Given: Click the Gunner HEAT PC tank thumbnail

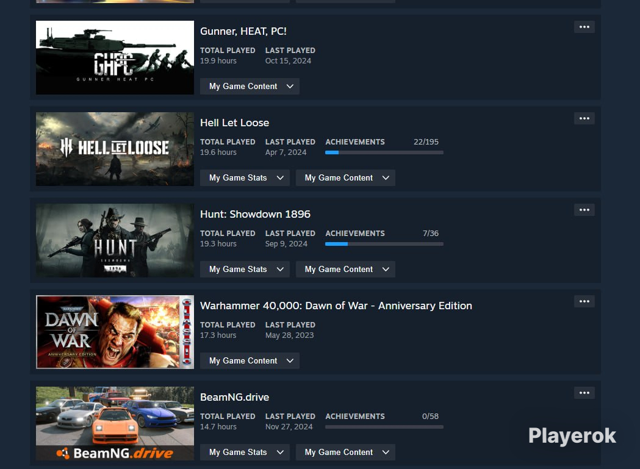Looking at the screenshot, I should 115,57.
